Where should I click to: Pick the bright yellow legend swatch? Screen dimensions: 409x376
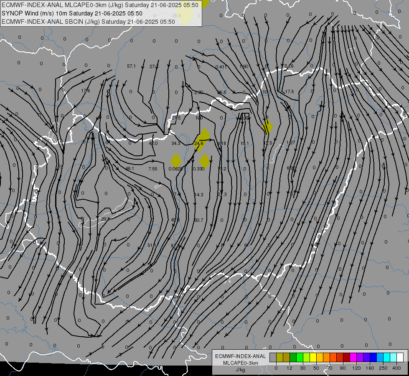[x=313, y=357]
